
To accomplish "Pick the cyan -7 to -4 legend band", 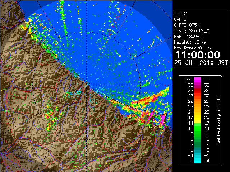I will click(x=198, y=161).
